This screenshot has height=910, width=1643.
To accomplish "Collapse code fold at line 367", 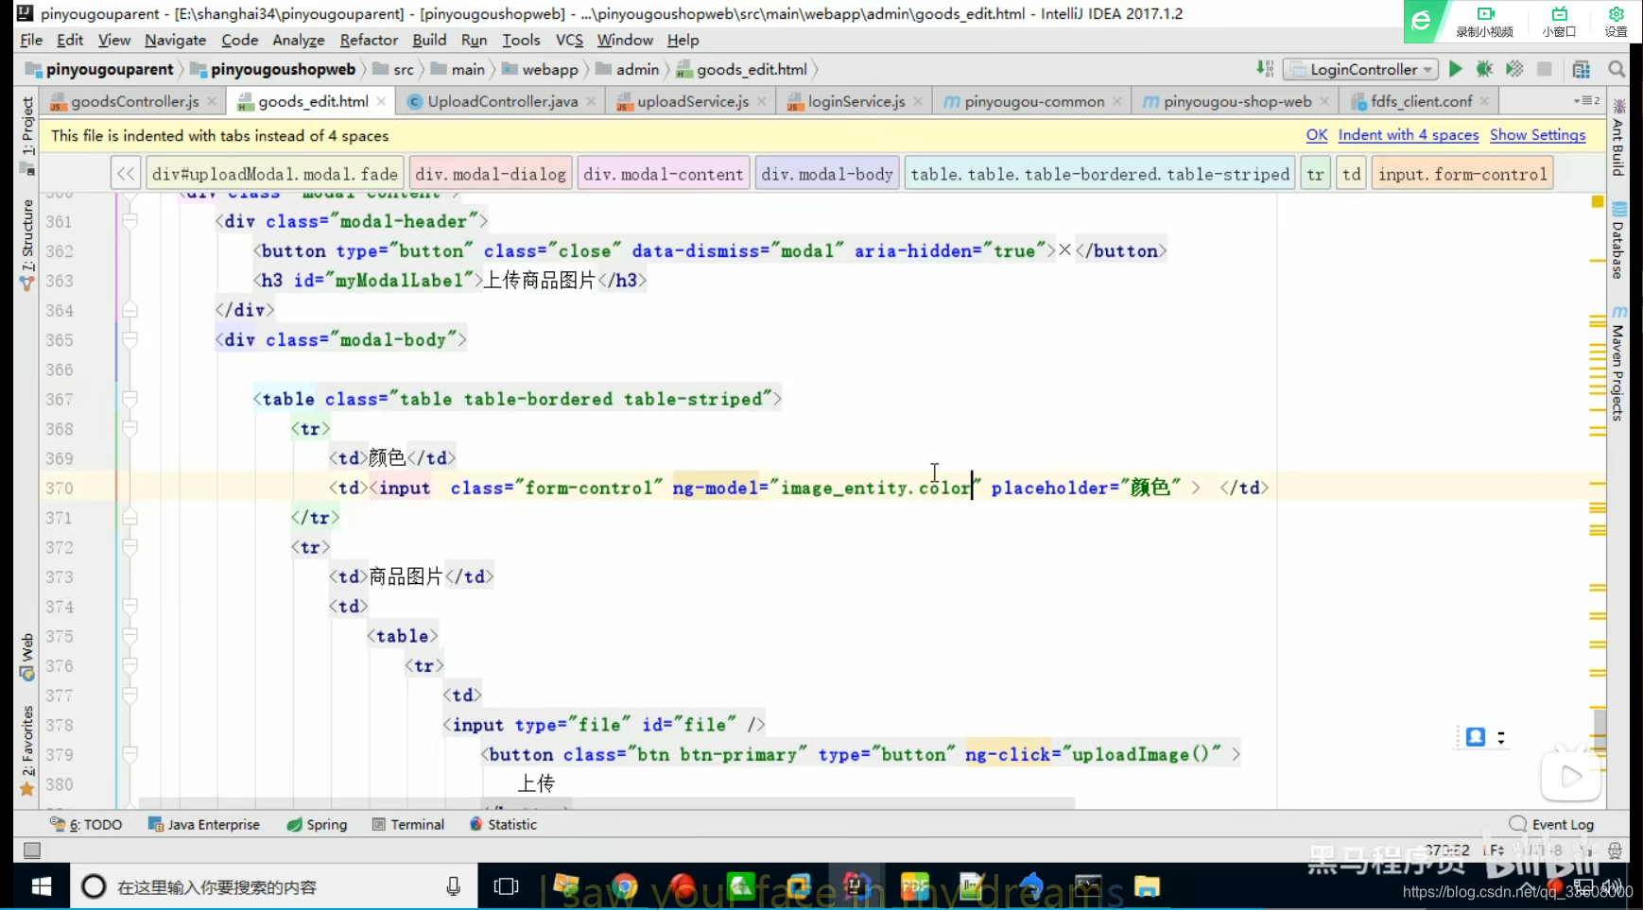I will click(x=130, y=399).
